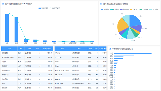Sort the left table by the 估值(亿美元) header
The height and width of the screenshot is (91, 161).
tap(47, 49)
